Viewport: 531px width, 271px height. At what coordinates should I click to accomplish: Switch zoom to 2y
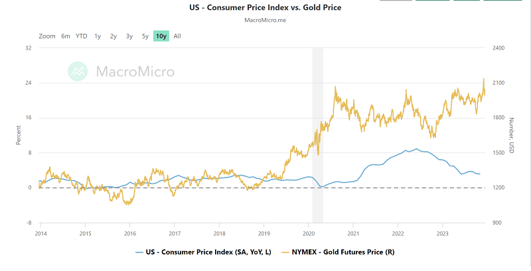[114, 36]
